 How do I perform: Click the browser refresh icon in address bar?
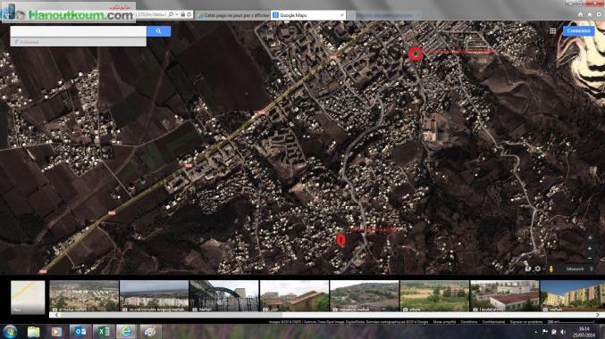(x=189, y=14)
